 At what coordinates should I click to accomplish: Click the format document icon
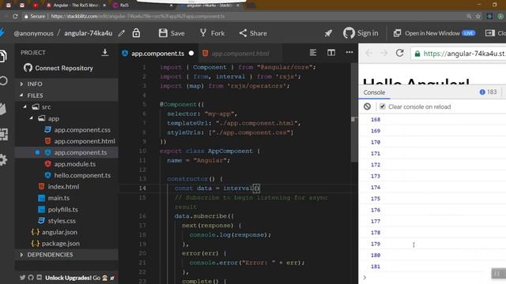coord(313,53)
